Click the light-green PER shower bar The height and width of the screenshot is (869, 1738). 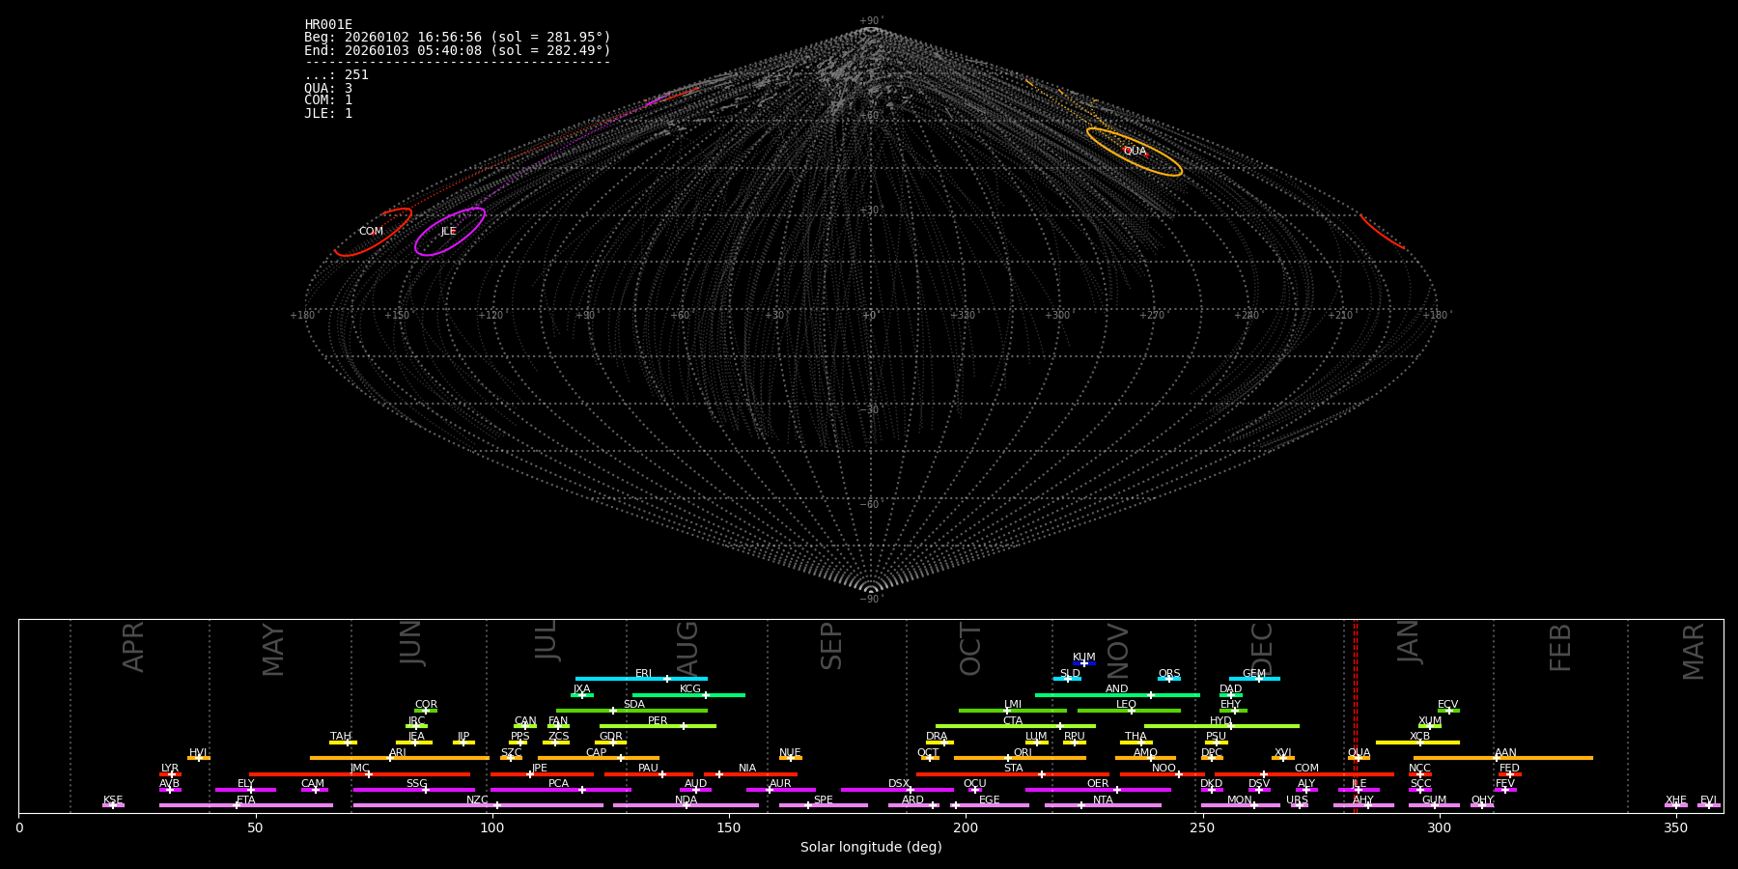[658, 726]
